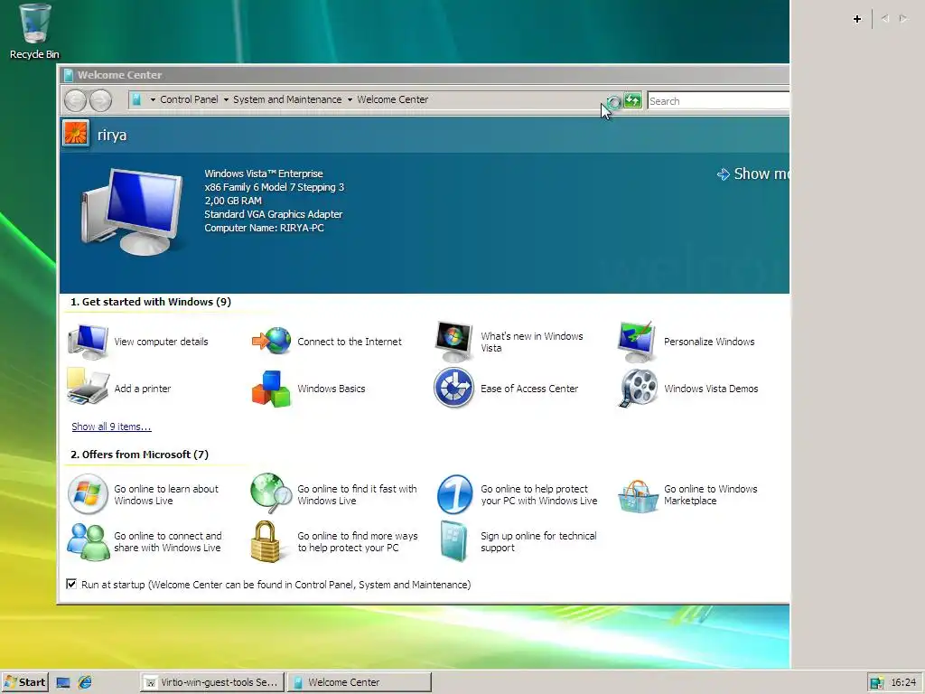Click the View computer details label
Image resolution: width=925 pixels, height=694 pixels.
point(161,342)
